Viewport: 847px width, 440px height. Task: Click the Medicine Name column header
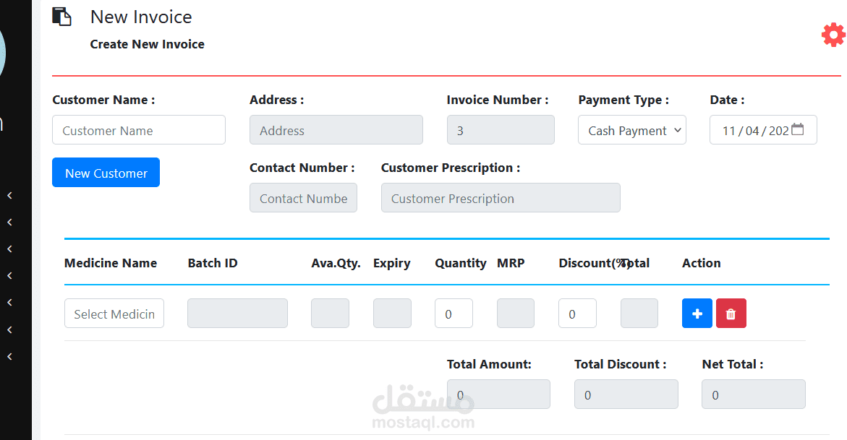(111, 263)
